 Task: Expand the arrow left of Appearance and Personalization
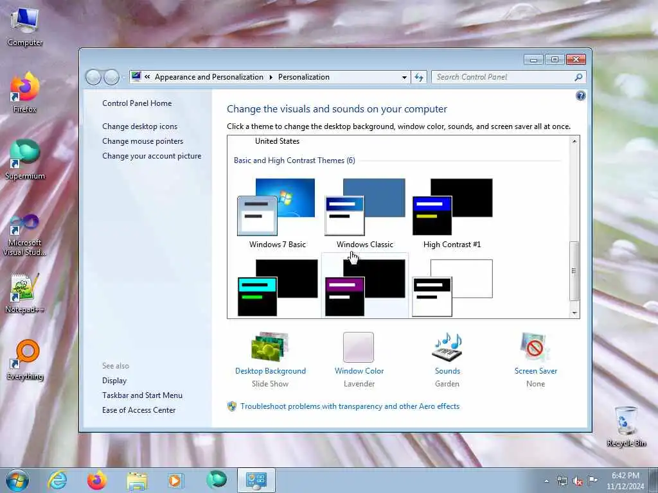(147, 77)
